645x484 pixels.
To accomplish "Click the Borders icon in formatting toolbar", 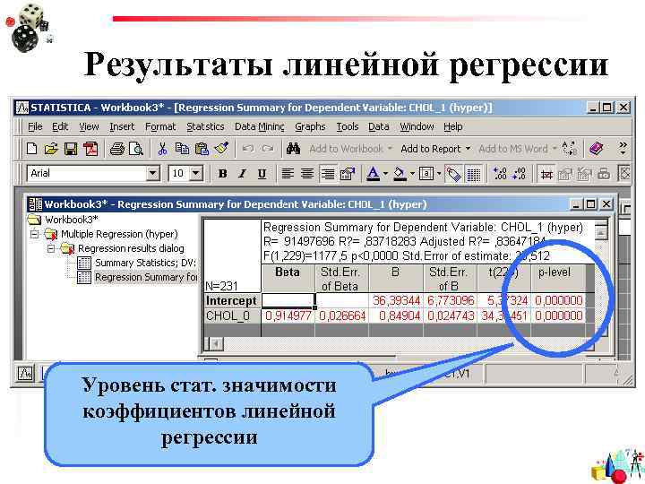I will coord(426,174).
